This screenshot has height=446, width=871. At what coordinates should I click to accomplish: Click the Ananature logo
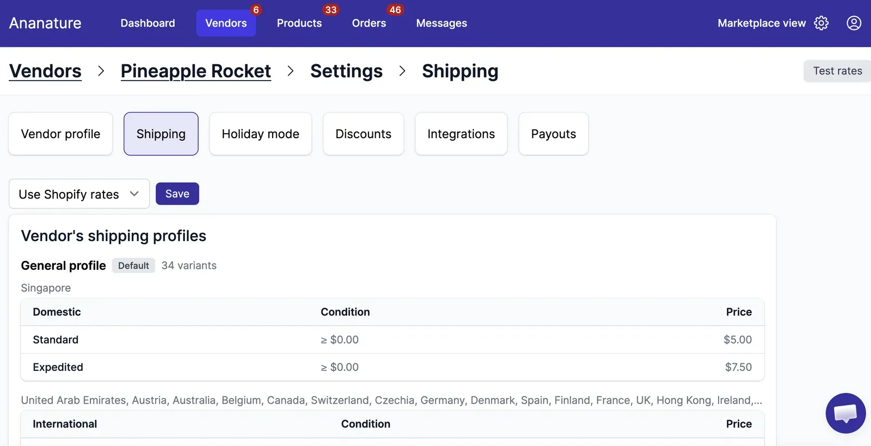45,23
